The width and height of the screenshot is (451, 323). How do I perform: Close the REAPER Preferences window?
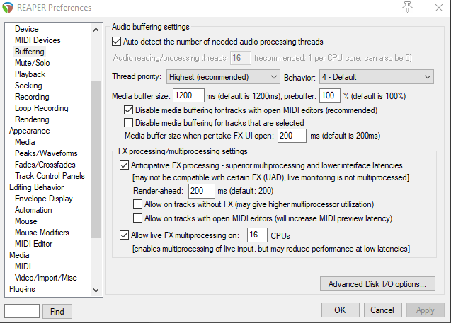pos(439,8)
